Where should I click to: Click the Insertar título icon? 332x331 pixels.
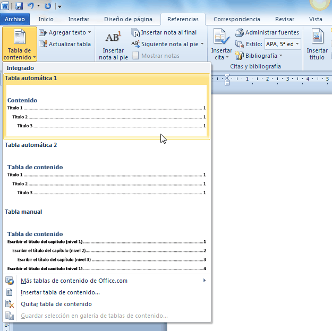[x=317, y=37]
